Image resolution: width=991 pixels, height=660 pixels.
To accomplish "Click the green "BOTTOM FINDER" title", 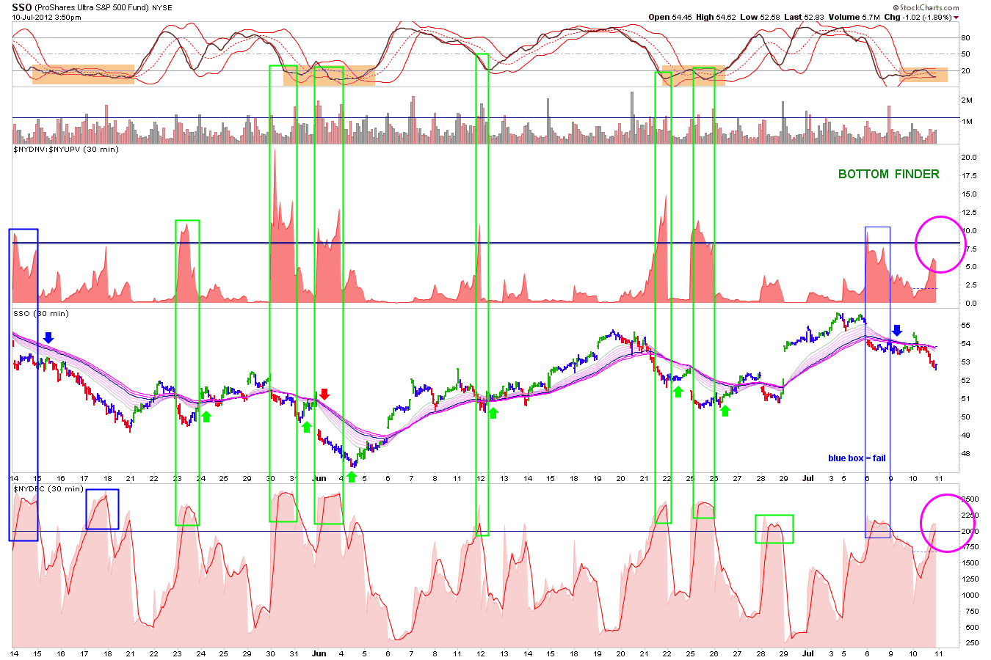I will [x=889, y=174].
